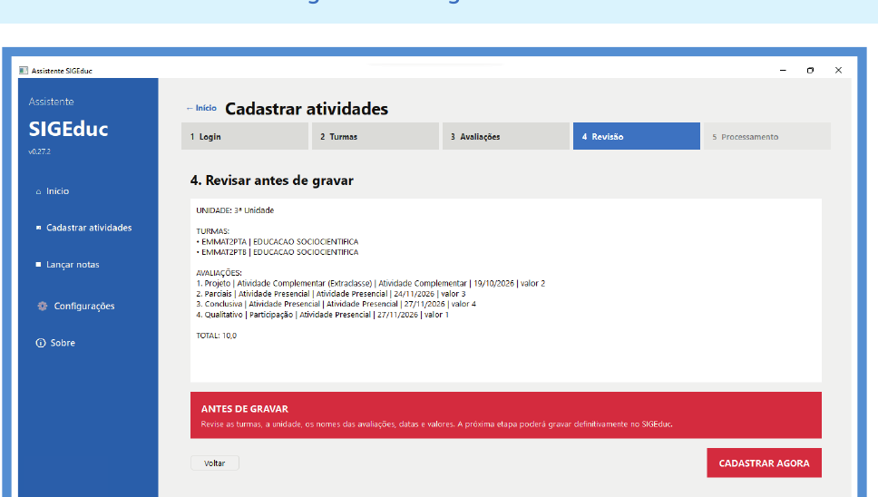Click the square icon beside Lançar notas
The image size is (878, 497).
tap(38, 264)
